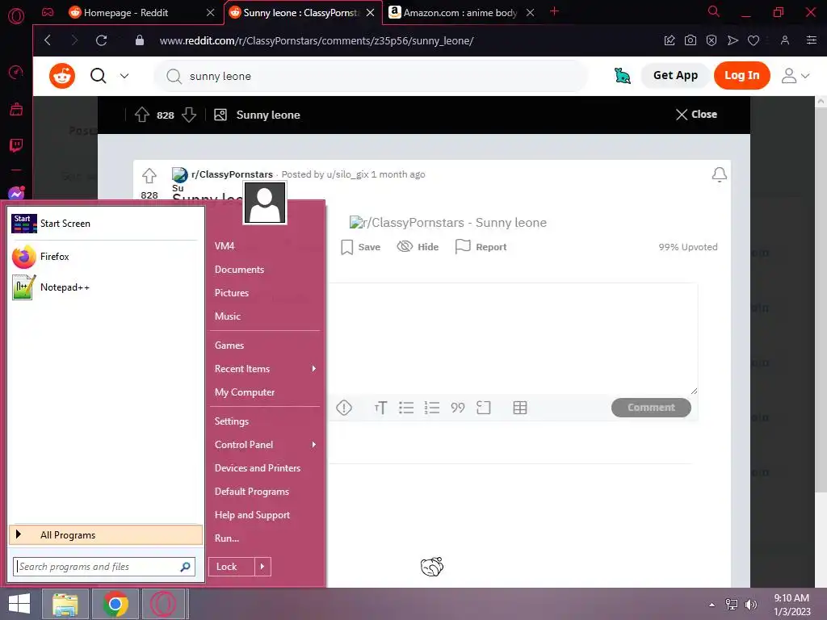Open the u/silo_gix user link
The width and height of the screenshot is (827, 620).
347,174
